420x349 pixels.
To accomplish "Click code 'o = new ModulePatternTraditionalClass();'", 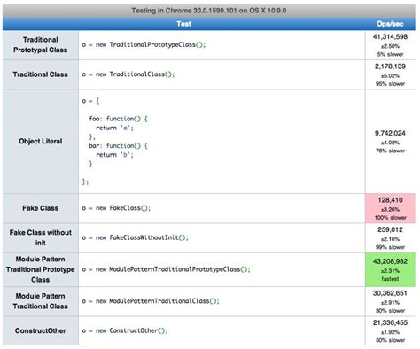I will click(151, 301).
